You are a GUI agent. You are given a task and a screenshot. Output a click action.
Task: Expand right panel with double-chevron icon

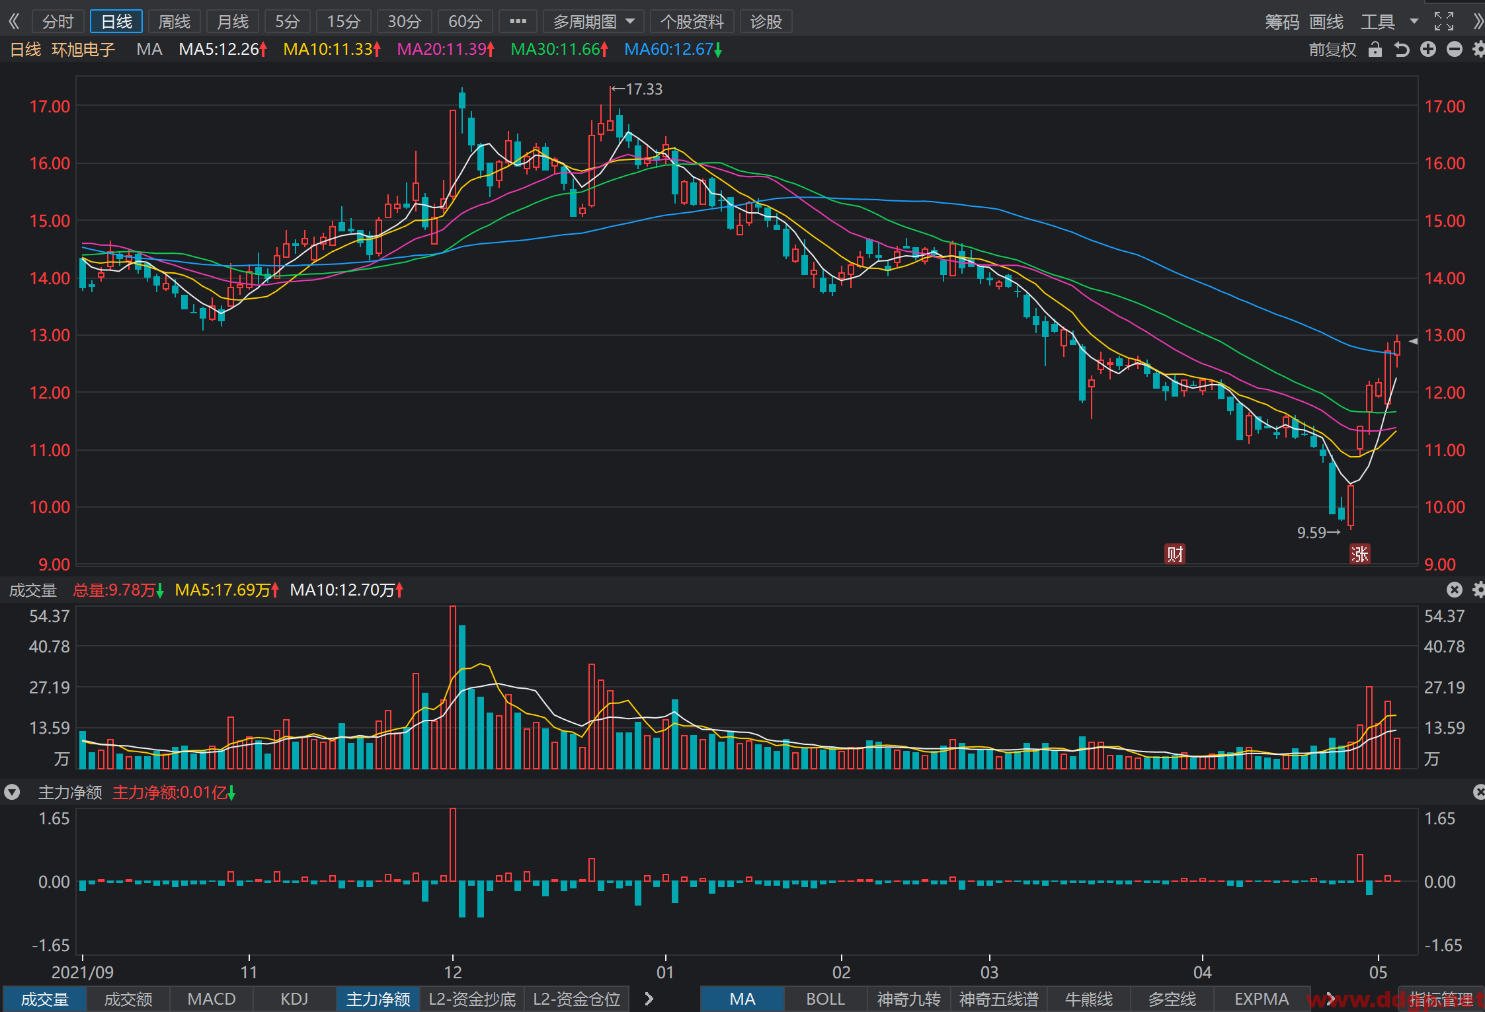click(x=1478, y=22)
